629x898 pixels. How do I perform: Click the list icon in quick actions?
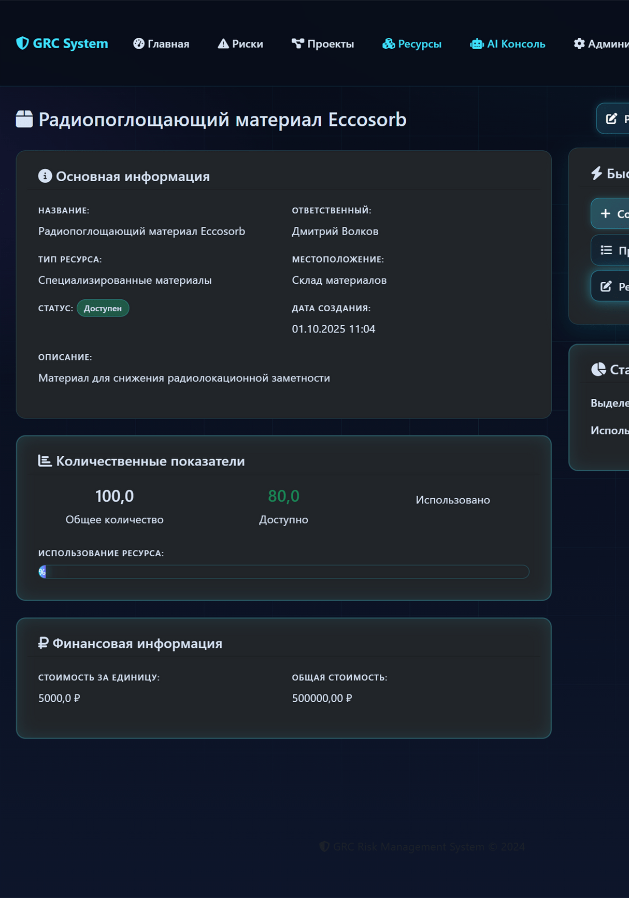click(606, 250)
